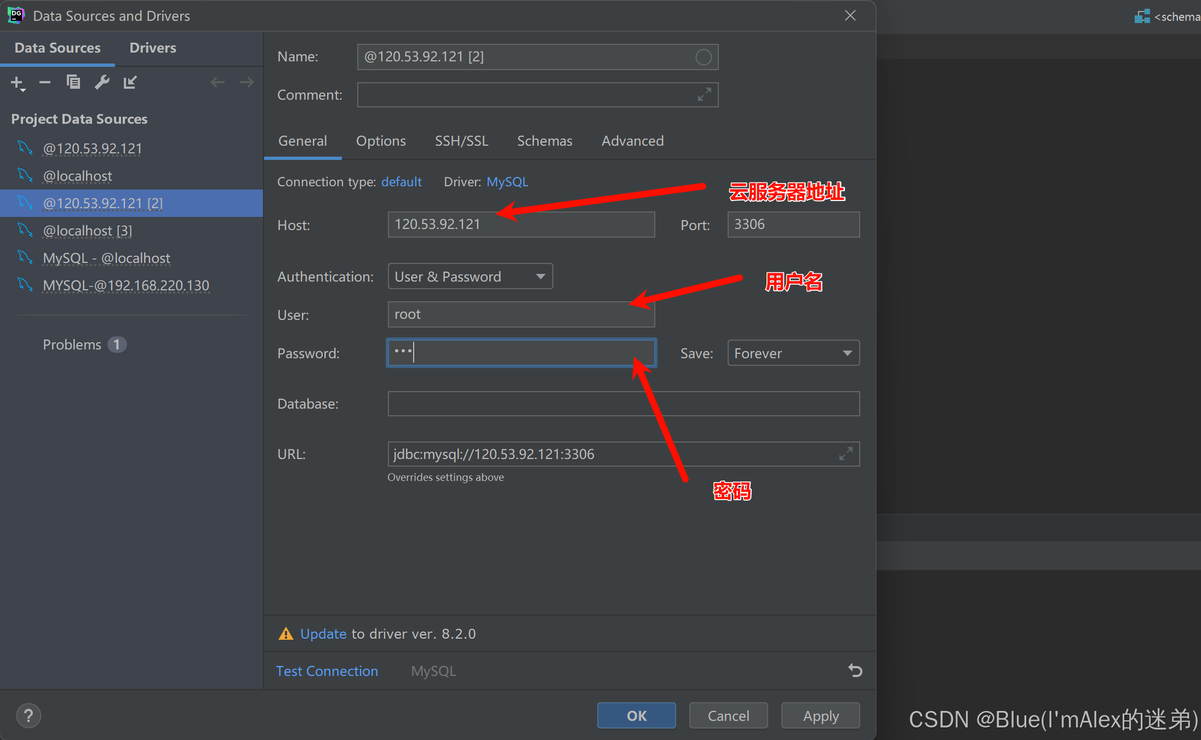This screenshot has width=1201, height=740.
Task: Click the forward navigation arrow
Action: 247,82
